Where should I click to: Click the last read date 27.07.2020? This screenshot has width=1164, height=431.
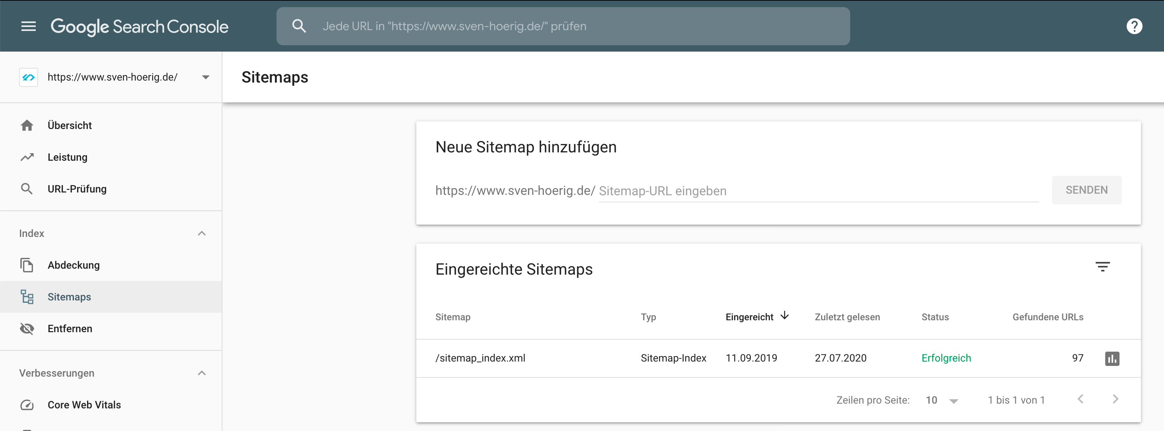(x=841, y=358)
